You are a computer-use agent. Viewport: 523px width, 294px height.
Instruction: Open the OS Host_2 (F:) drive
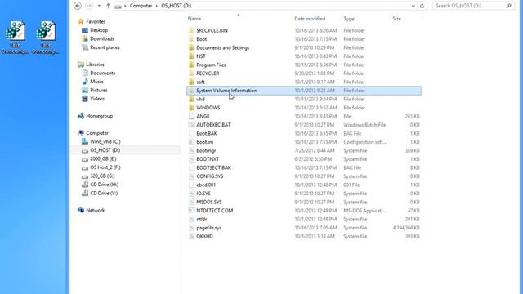tap(105, 167)
